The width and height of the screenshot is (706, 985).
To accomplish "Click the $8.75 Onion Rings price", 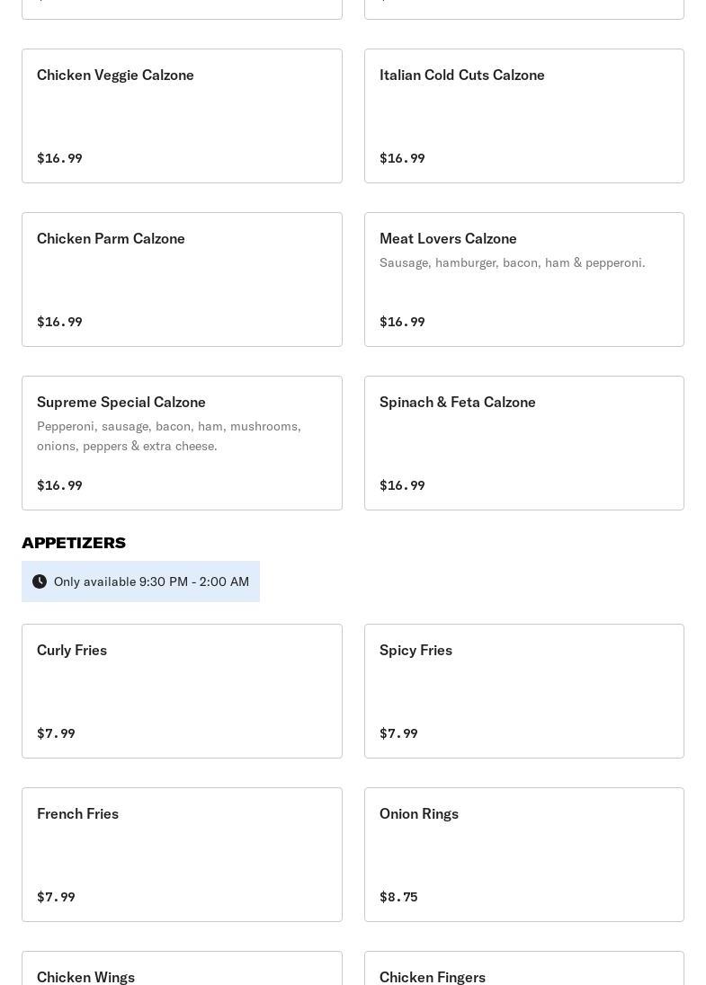I will (398, 896).
